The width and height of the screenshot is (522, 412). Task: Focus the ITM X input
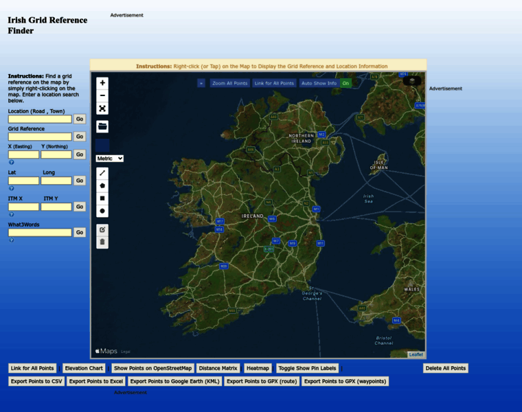tap(23, 207)
